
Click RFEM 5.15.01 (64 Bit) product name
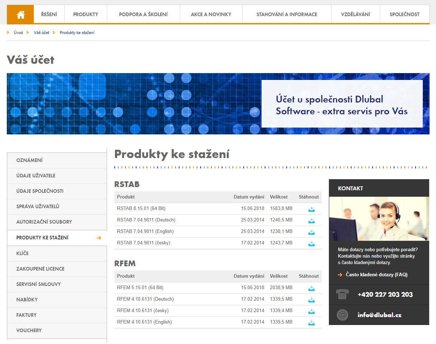[x=140, y=287]
